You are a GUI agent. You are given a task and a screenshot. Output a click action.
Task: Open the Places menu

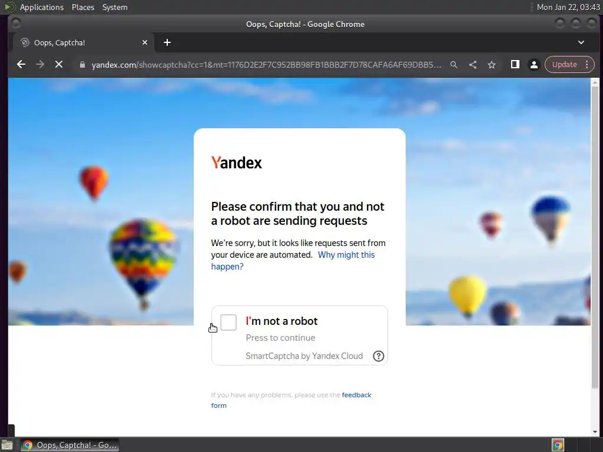[x=83, y=7]
